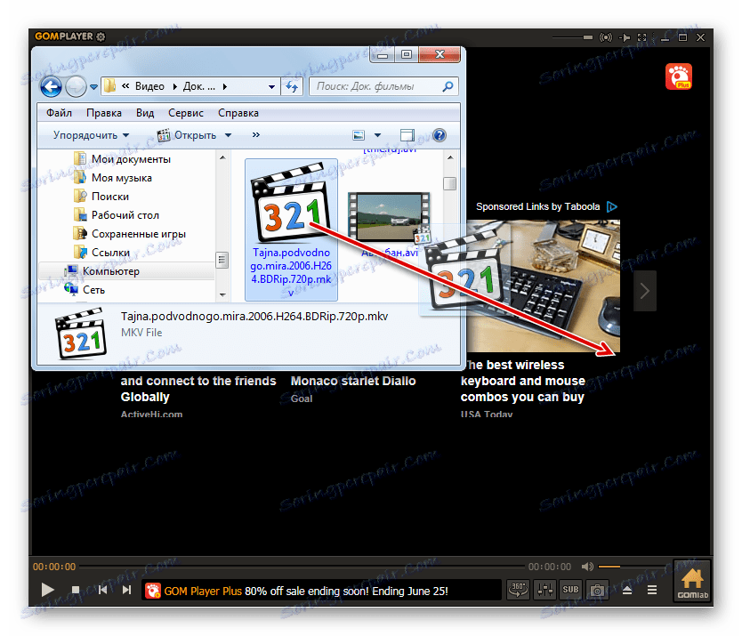Click the GOM Player Plus red paw icon
The width and height of the screenshot is (742, 636).
tap(678, 76)
